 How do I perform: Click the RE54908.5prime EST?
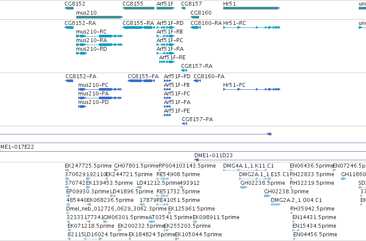coord(163,179)
